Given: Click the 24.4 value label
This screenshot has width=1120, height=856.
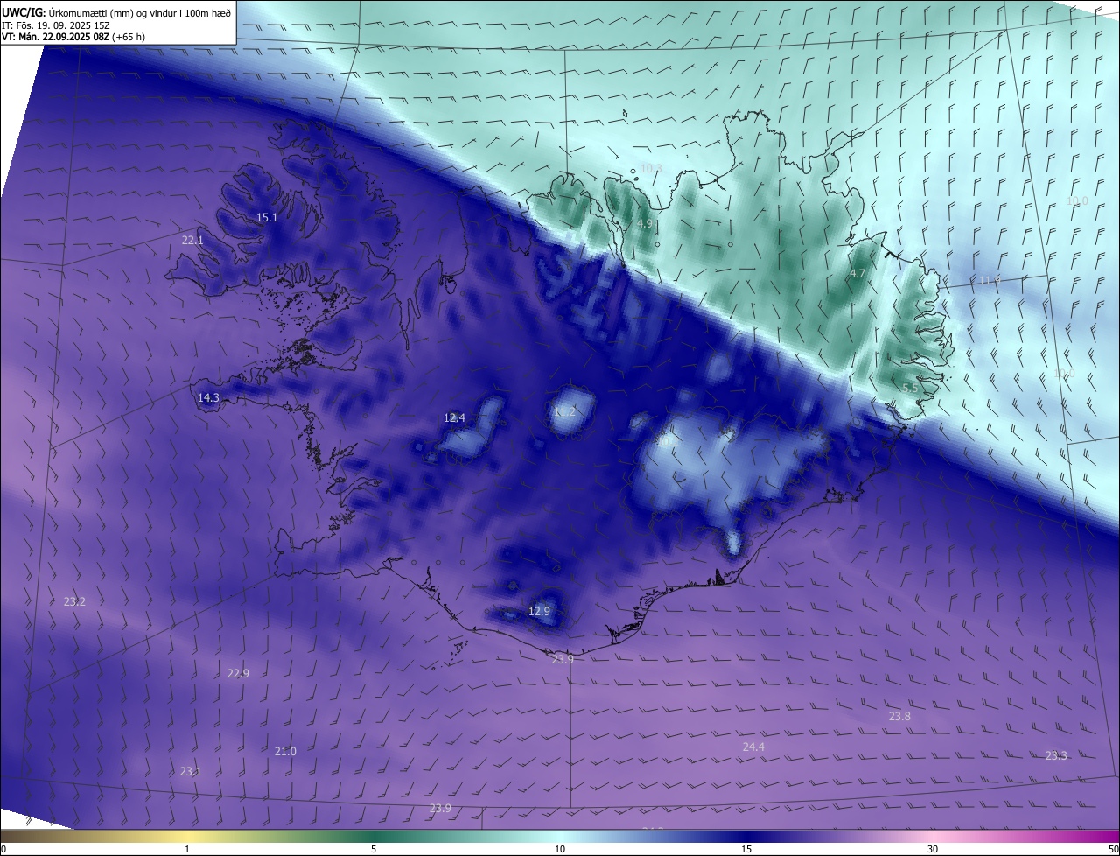Looking at the screenshot, I should click(753, 747).
